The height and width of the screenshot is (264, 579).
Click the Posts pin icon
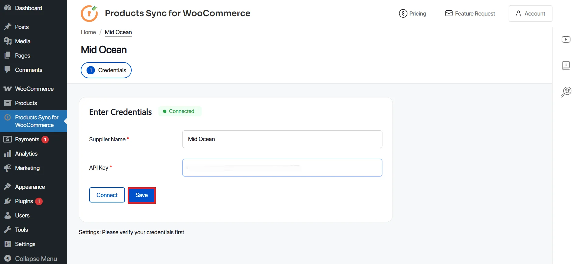8,27
